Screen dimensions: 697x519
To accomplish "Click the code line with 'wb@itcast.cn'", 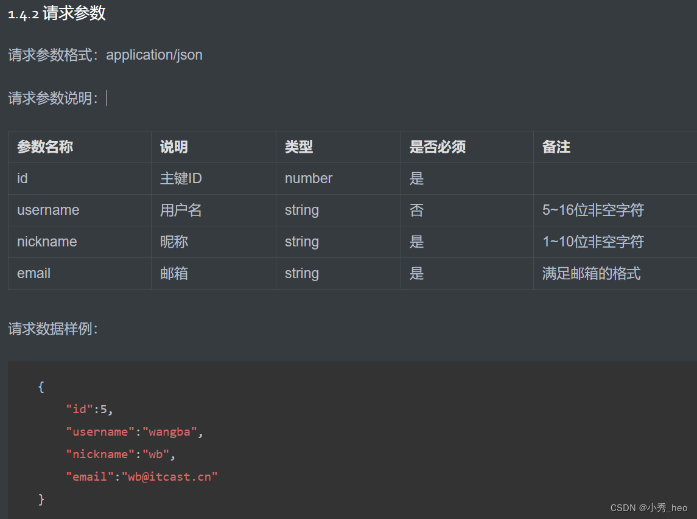I will tap(142, 477).
